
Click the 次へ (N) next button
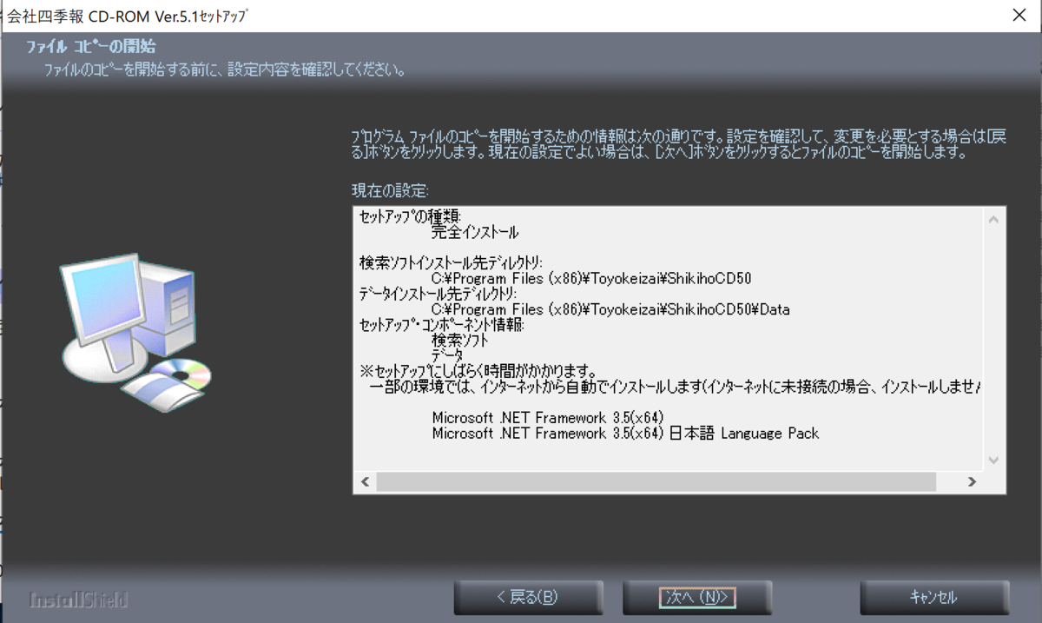click(697, 597)
